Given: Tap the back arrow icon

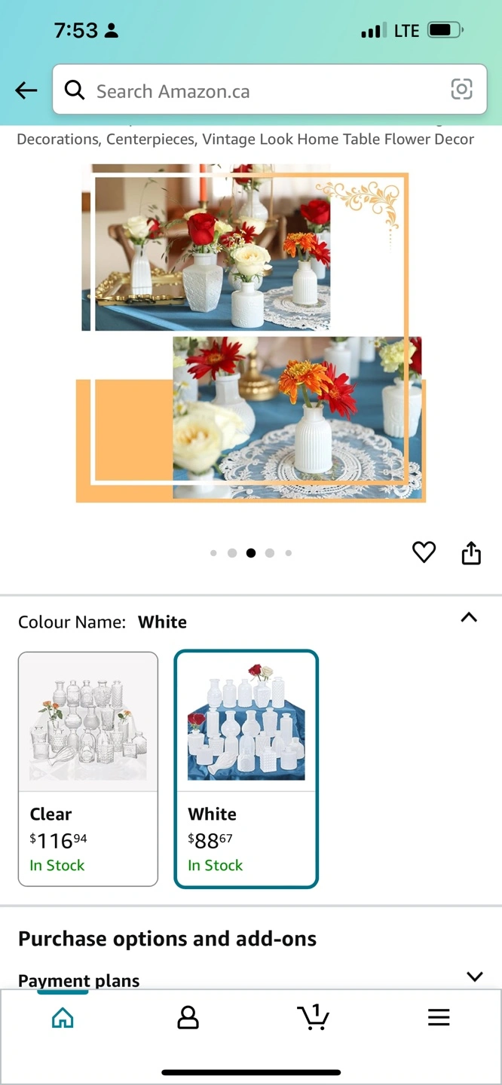Looking at the screenshot, I should pos(26,91).
